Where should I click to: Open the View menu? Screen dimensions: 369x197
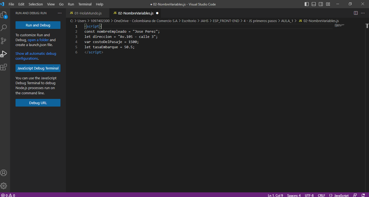pos(51,4)
